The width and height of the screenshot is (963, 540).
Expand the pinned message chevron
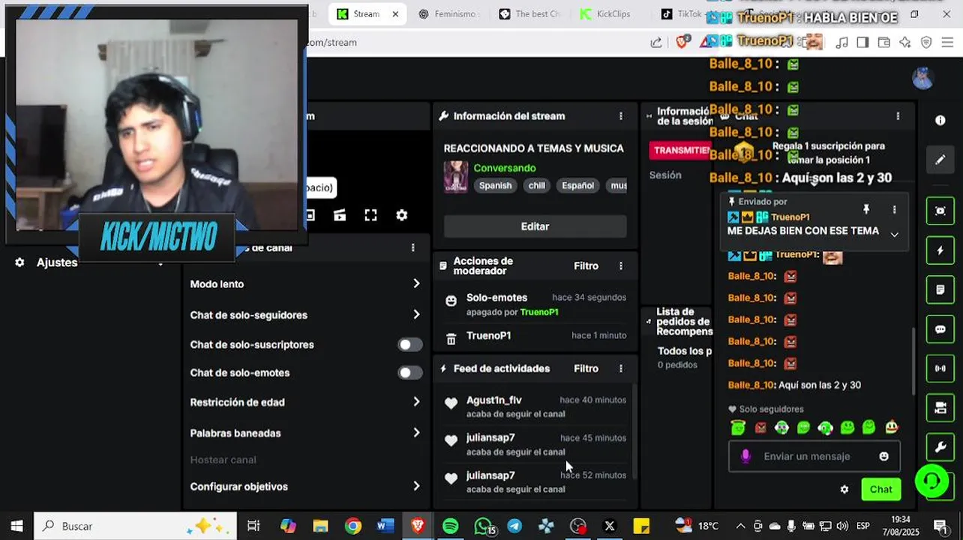(894, 235)
